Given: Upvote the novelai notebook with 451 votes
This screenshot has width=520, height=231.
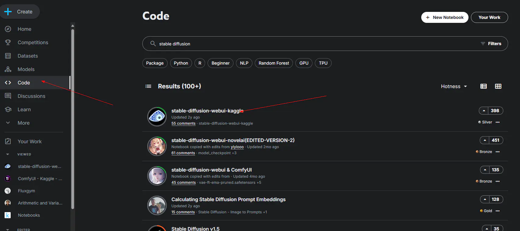Looking at the screenshot, I should point(485,140).
